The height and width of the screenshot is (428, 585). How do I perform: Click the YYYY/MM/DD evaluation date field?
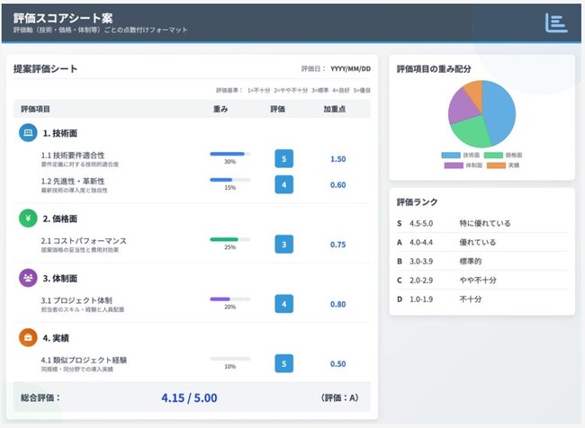[x=350, y=68]
